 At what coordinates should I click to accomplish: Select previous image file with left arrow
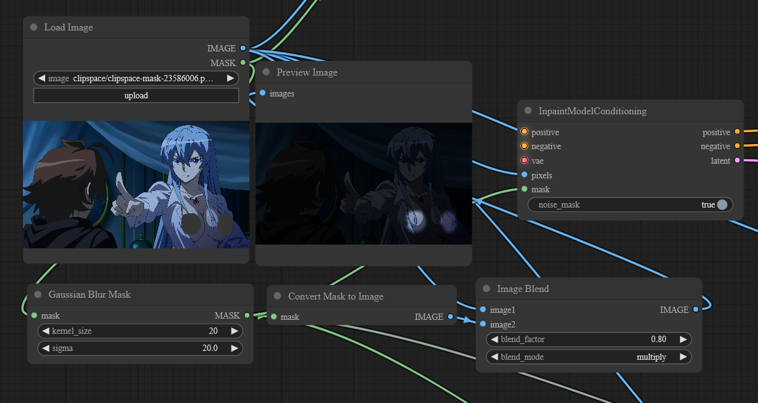(x=41, y=78)
